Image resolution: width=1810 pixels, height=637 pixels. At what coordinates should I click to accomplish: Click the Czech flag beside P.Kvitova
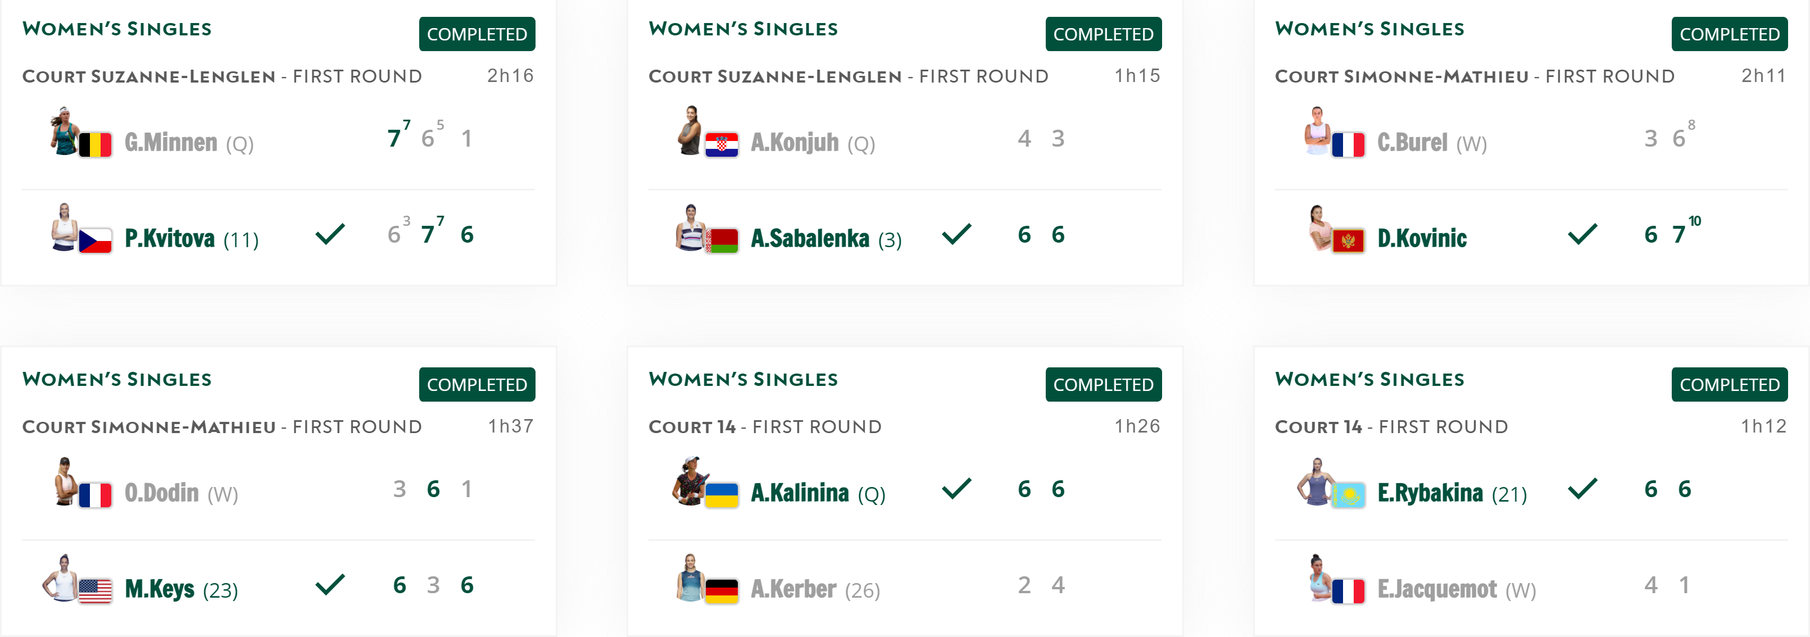click(x=95, y=240)
